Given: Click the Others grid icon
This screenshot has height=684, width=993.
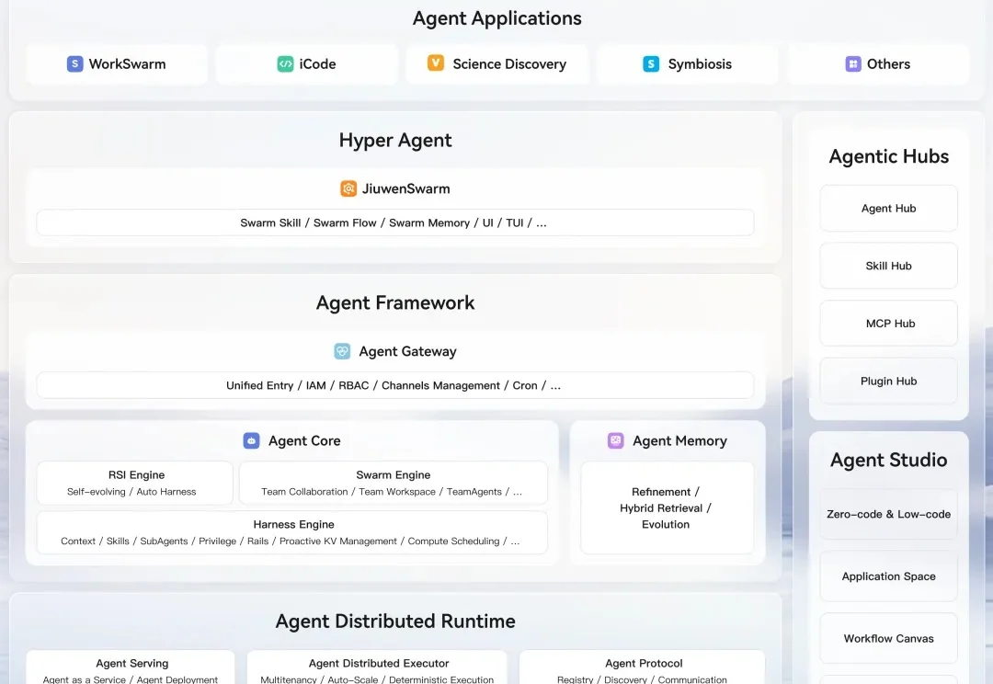Looking at the screenshot, I should pyautogui.click(x=853, y=64).
